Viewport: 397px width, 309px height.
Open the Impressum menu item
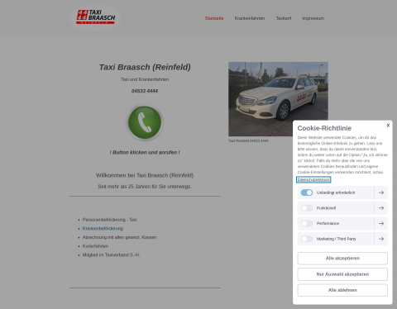(x=313, y=18)
